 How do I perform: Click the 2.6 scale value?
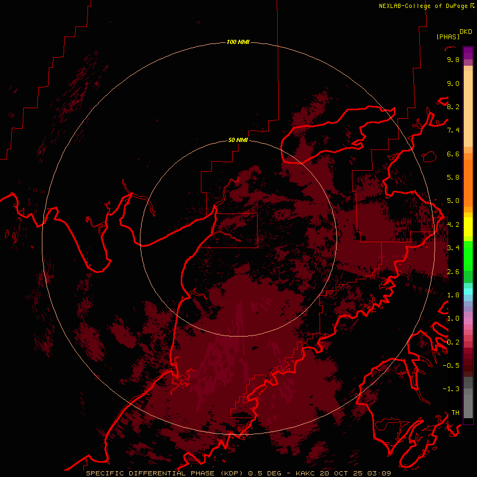coord(453,272)
